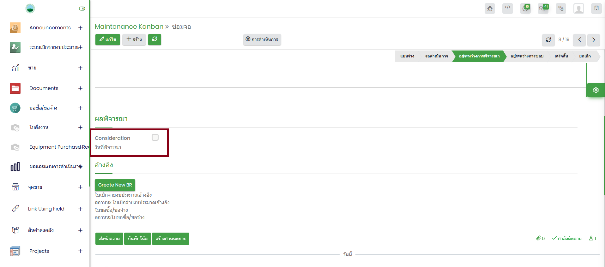Toggle the following status กำลังติดตาม

point(566,239)
